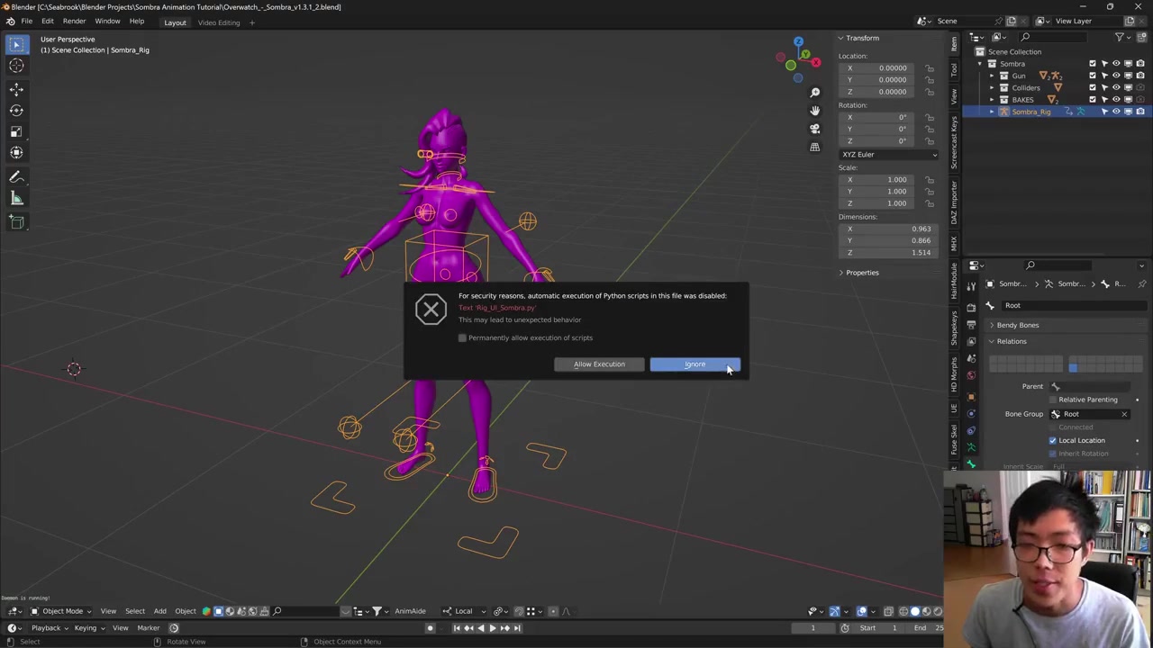Enable Permanently allow execution of scripts
1153x648 pixels.
463,338
